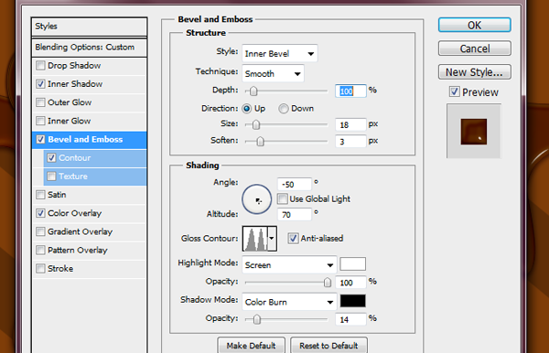The image size is (549, 353).
Task: Open the Technique dropdown showing Smooth
Action: tap(273, 73)
